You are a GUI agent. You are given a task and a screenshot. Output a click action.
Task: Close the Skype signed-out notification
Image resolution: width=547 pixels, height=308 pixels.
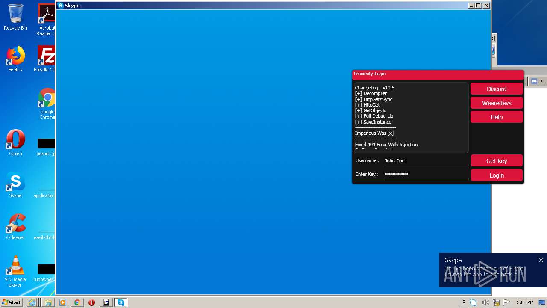coord(541,260)
